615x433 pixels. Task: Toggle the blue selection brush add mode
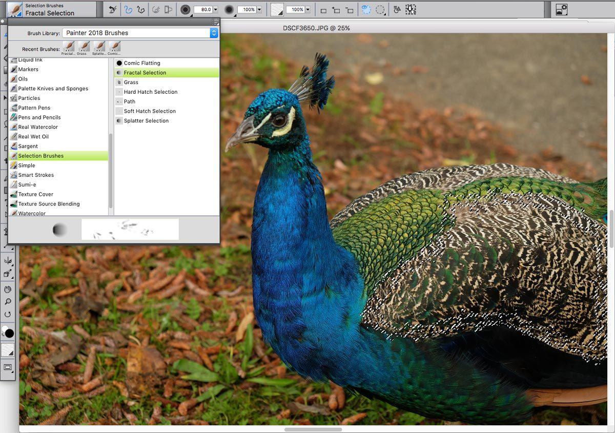pyautogui.click(x=366, y=9)
